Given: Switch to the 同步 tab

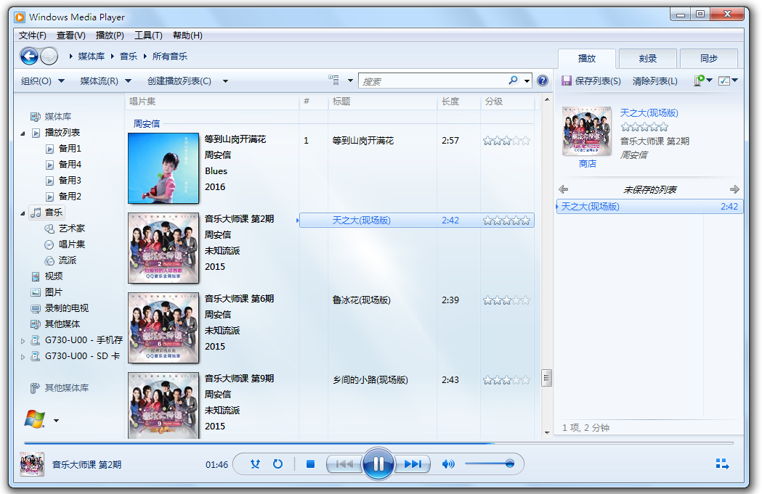Looking at the screenshot, I should (709, 59).
